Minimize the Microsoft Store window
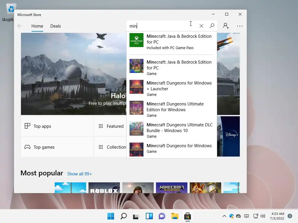The height and width of the screenshot is (223, 298). [213, 14]
